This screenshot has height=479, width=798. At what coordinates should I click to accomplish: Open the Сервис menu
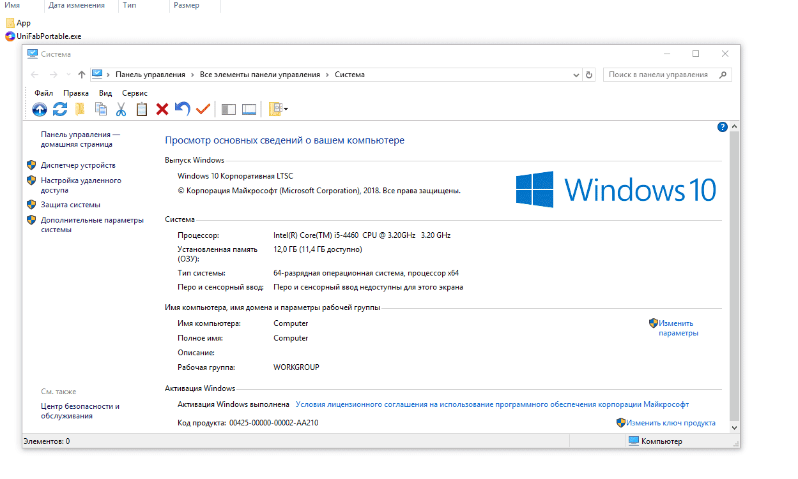134,93
